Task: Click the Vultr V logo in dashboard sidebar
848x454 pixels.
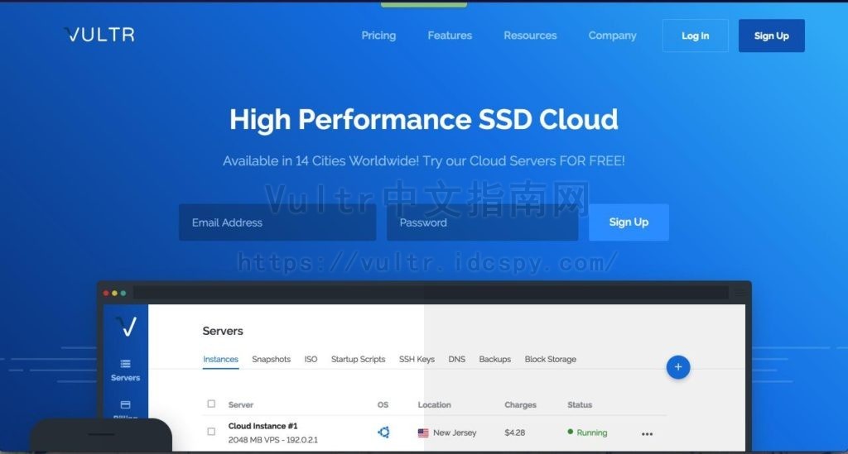Action: [126, 326]
